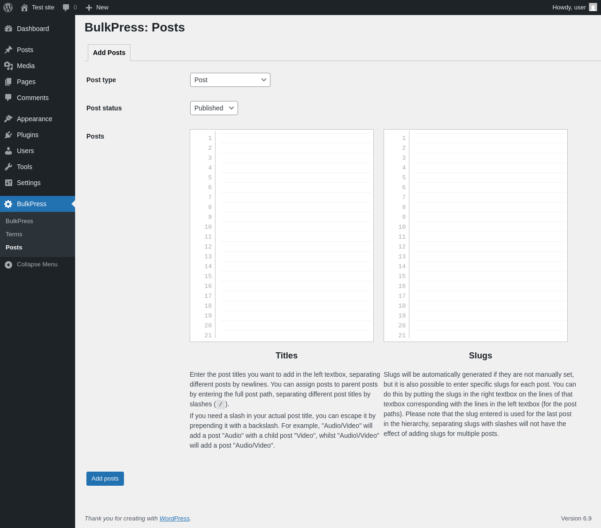Open the Pages menu item
Screen dimensions: 601x528
click(38, 82)
